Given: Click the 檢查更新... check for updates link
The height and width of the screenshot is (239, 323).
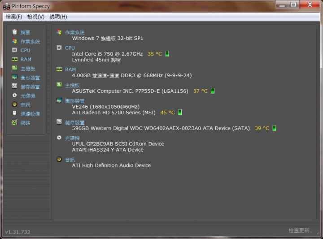Looking at the screenshot, I should coord(301,230).
